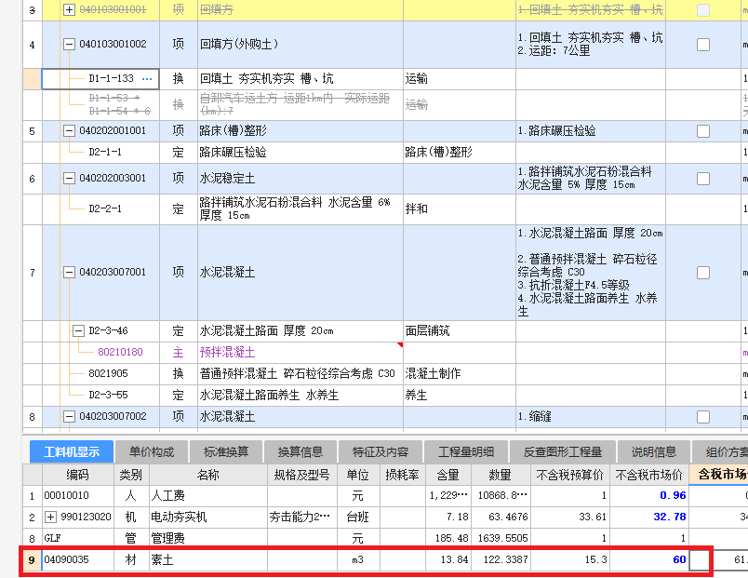Toggle the checkbox on the 040203007001 row
Image resolution: width=748 pixels, height=578 pixels.
click(x=703, y=273)
